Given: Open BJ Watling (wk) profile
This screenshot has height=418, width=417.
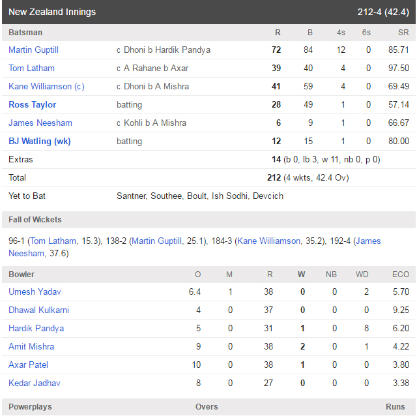Looking at the screenshot, I should point(39,141).
